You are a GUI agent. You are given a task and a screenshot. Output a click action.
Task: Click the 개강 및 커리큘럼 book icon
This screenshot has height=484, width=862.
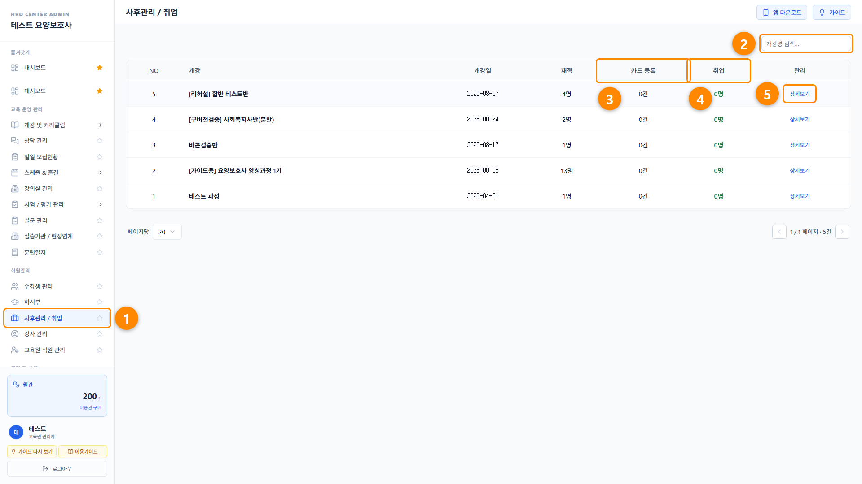(x=15, y=125)
